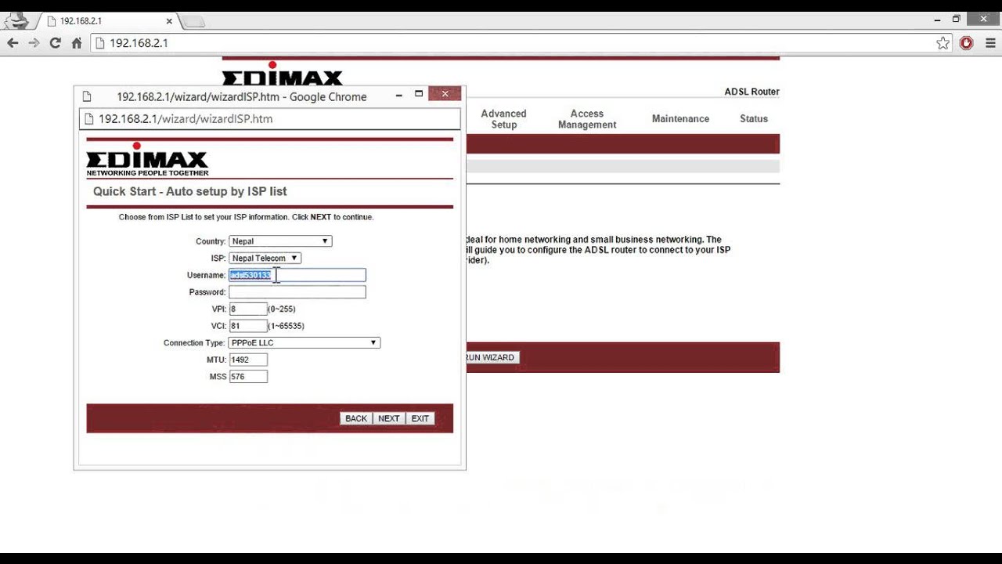The width and height of the screenshot is (1002, 564).
Task: Click the main address bar showing 192.168.2.1
Action: click(513, 43)
